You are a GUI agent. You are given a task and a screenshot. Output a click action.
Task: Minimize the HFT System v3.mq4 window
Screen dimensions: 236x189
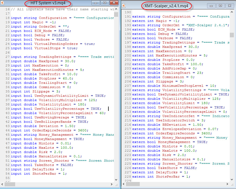click(x=95, y=3)
